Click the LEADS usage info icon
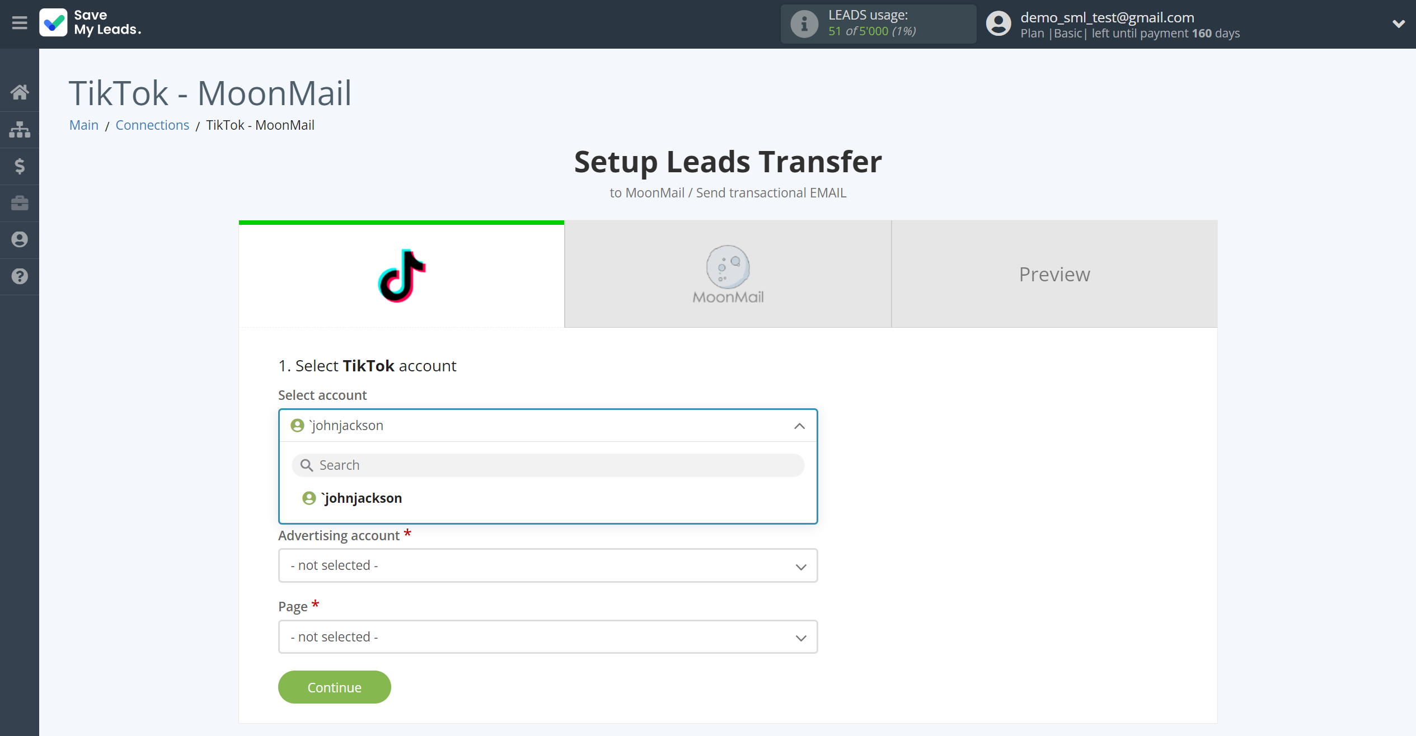 804,23
